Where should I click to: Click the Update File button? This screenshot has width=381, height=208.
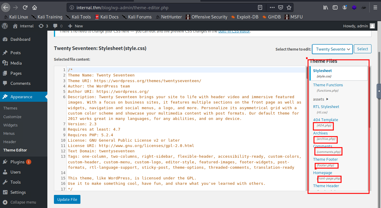coord(67,199)
